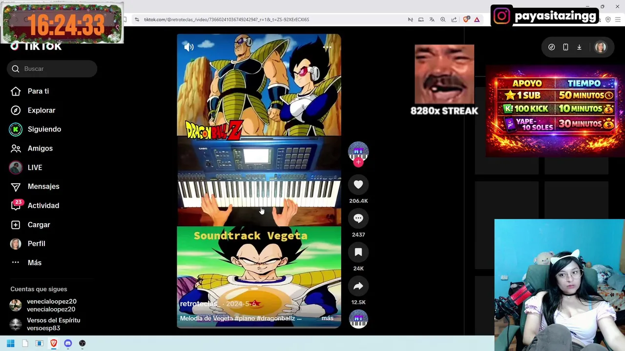Viewport: 625px width, 351px height.
Task: Open the comments with 2437 replies
Action: (358, 218)
